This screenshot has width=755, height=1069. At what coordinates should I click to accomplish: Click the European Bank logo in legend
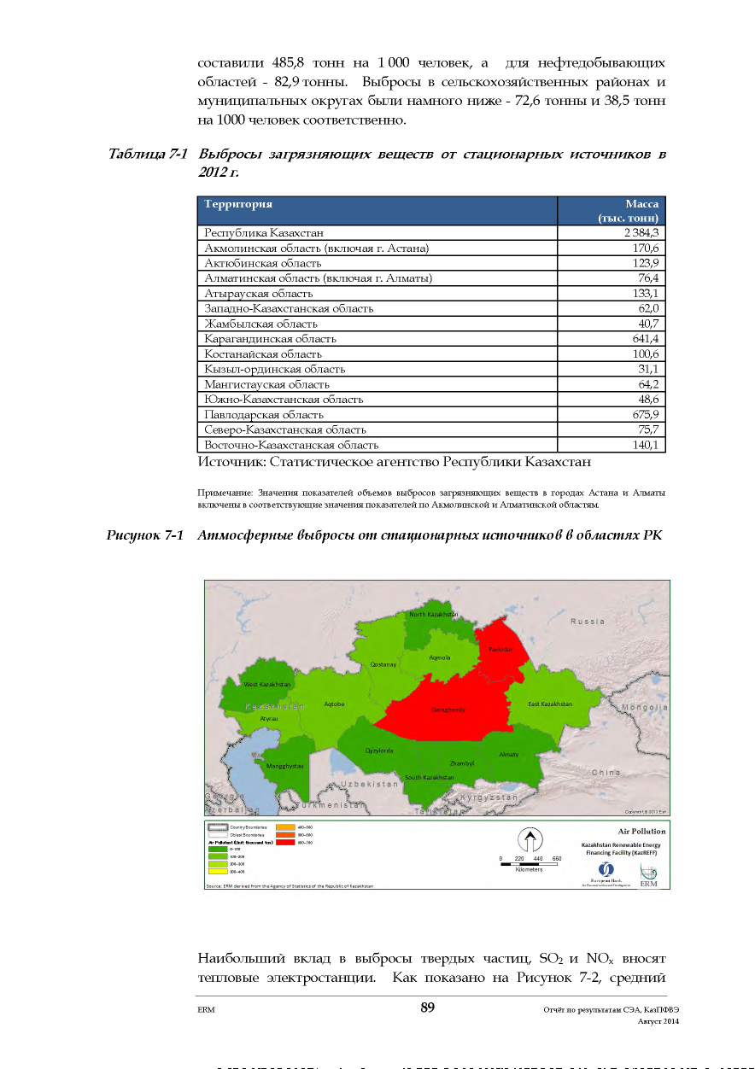click(x=607, y=873)
